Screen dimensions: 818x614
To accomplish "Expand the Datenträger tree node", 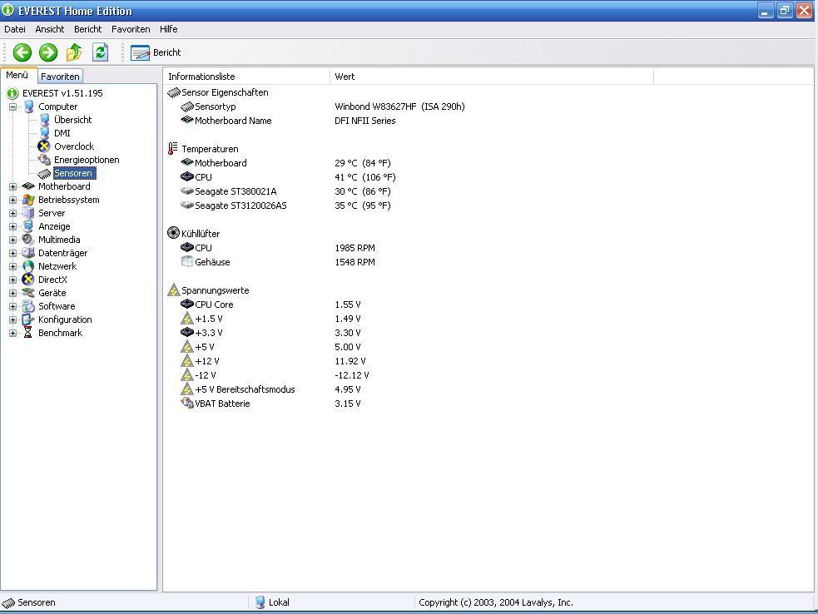I will pos(12,253).
